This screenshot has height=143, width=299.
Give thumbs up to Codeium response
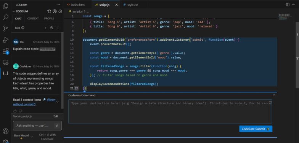[15, 111]
